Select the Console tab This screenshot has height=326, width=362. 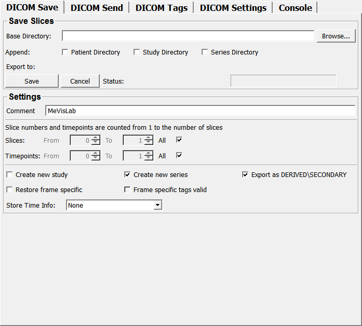coord(296,8)
